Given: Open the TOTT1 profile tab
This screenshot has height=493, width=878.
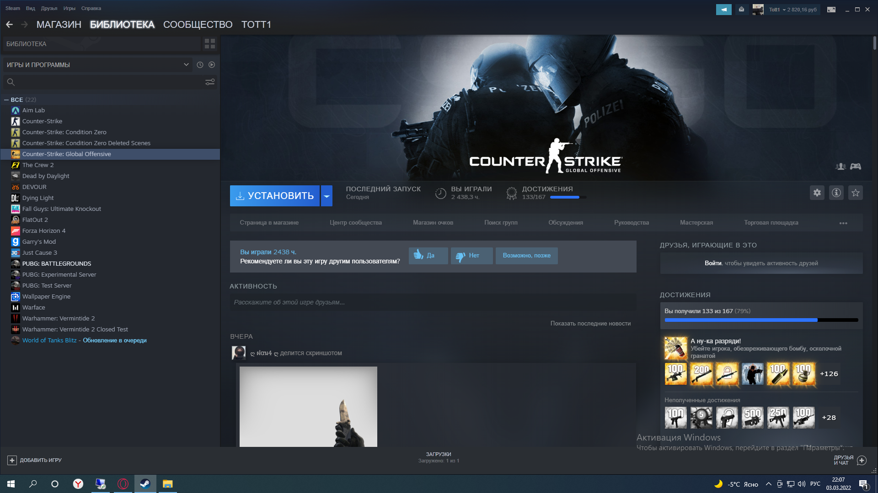Looking at the screenshot, I should [256, 25].
